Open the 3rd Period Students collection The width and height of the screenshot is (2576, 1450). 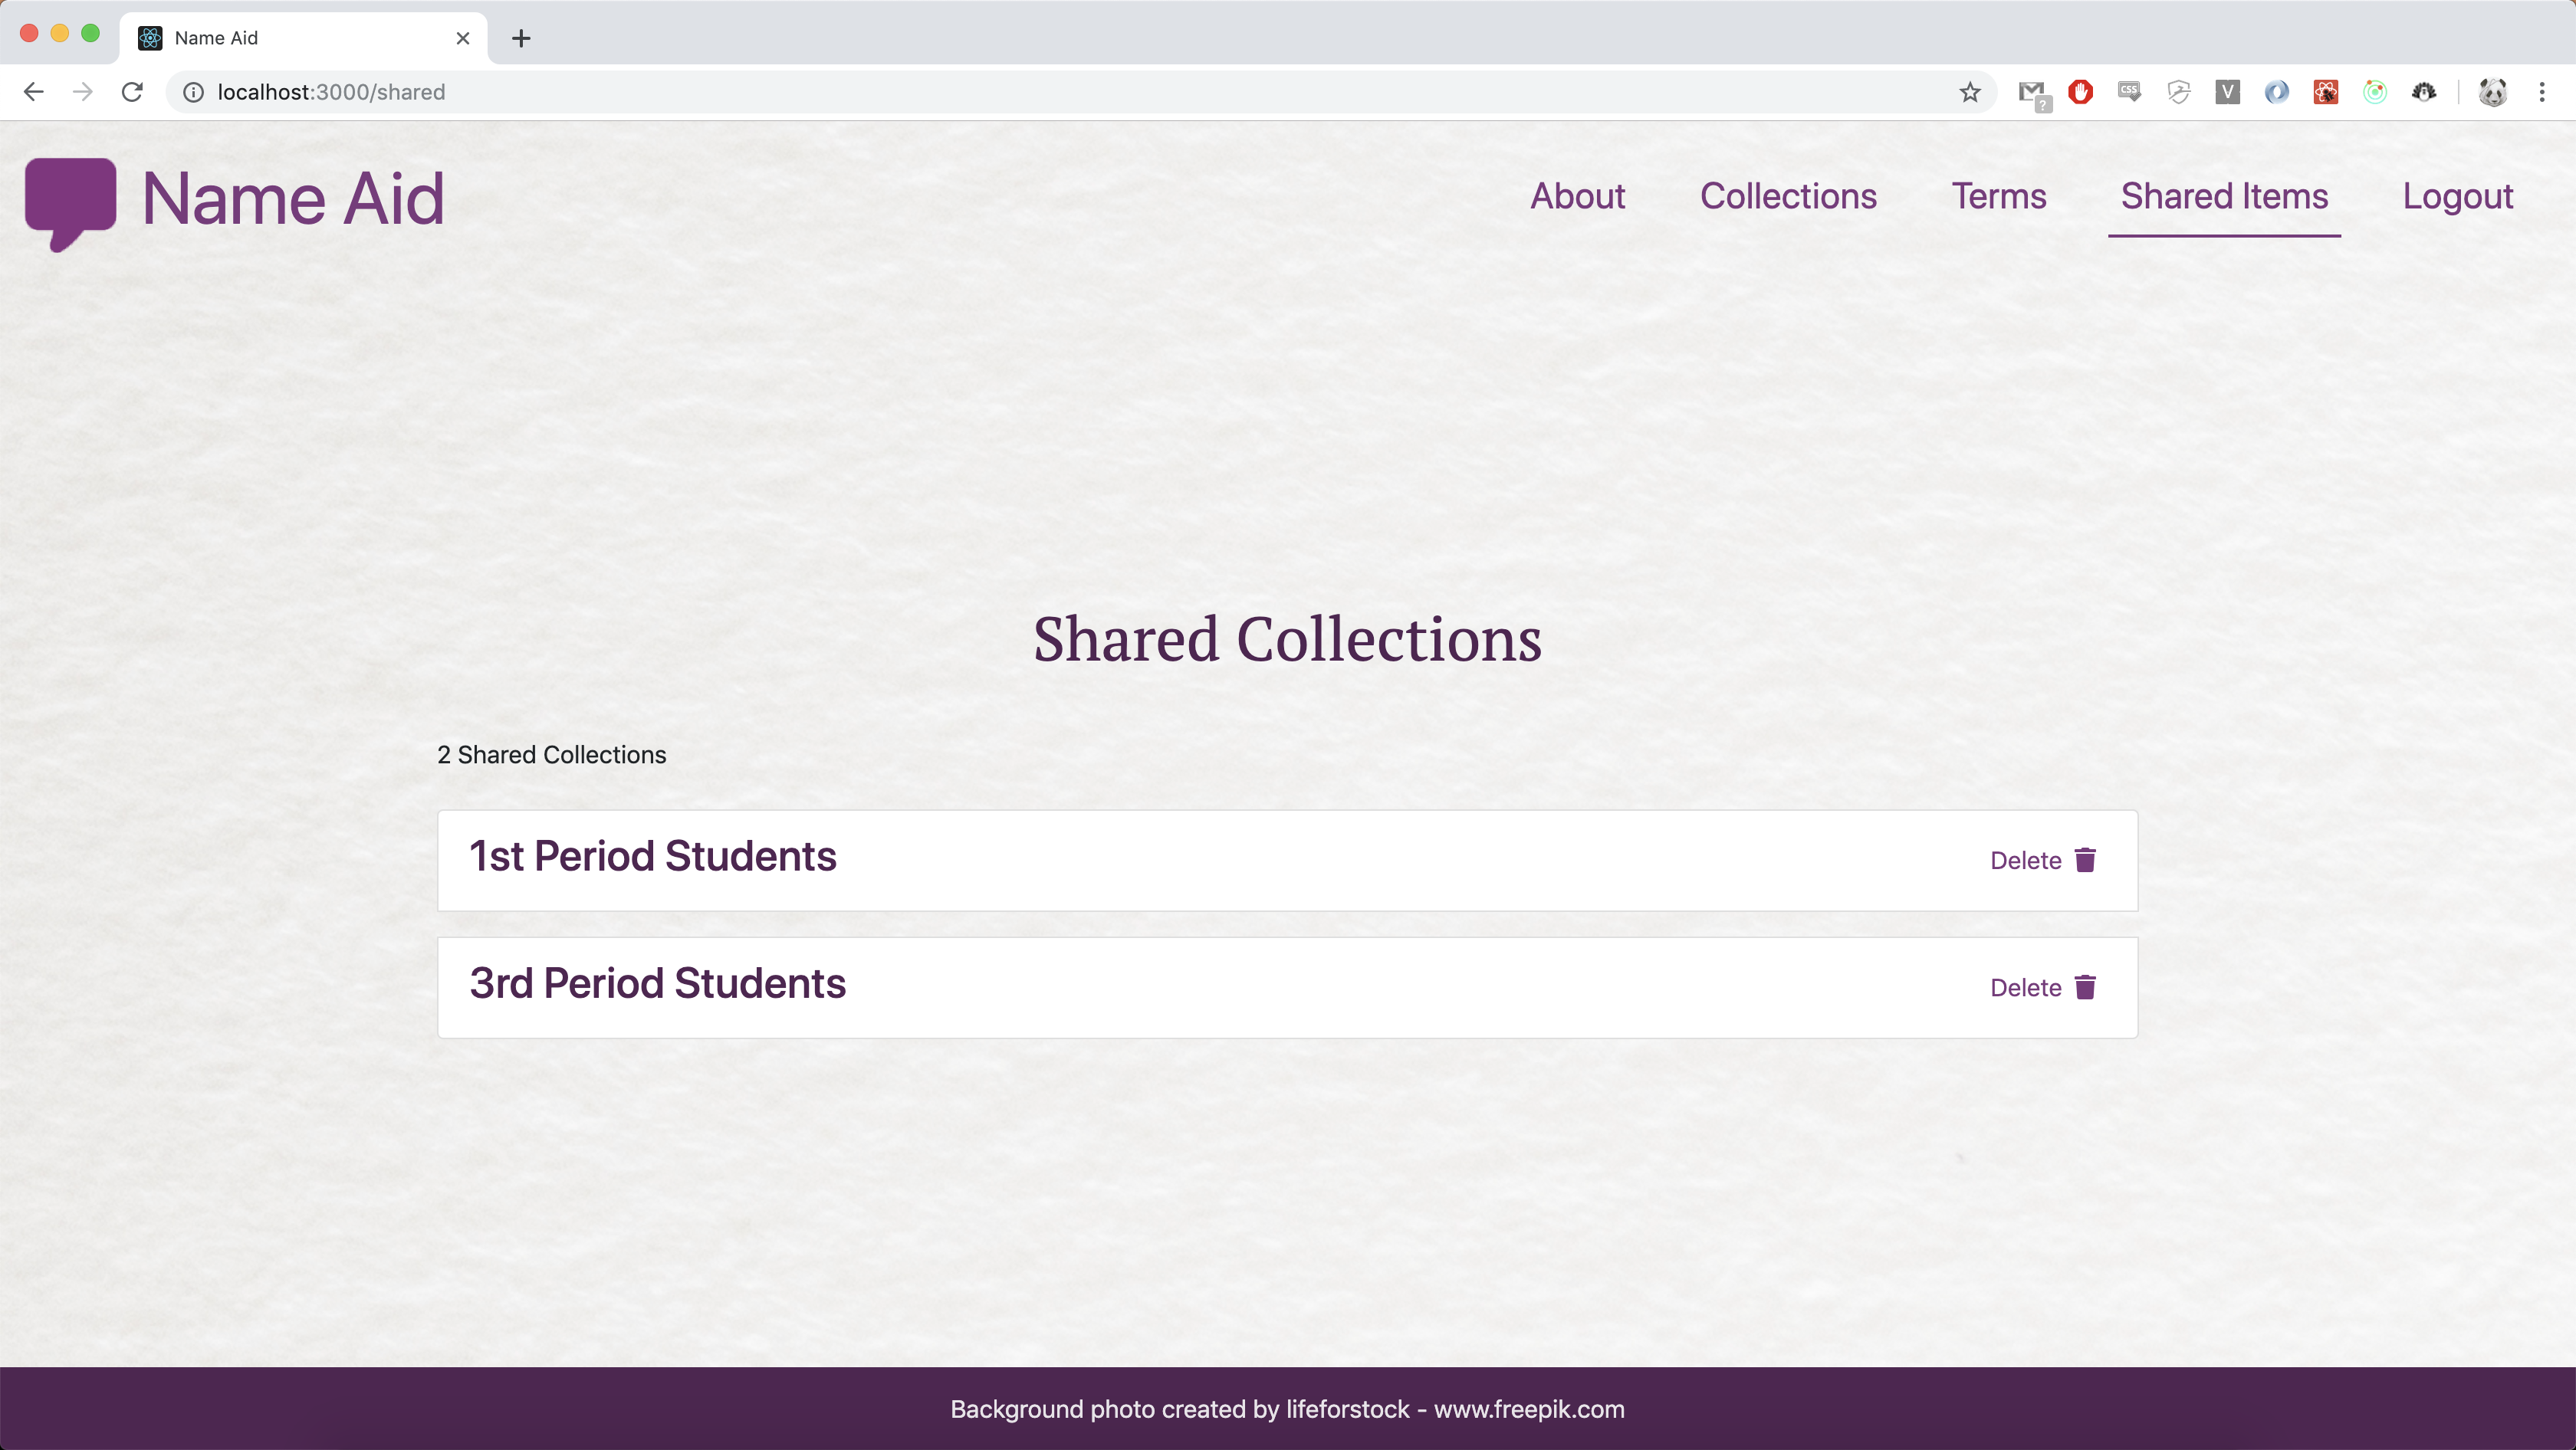[657, 983]
